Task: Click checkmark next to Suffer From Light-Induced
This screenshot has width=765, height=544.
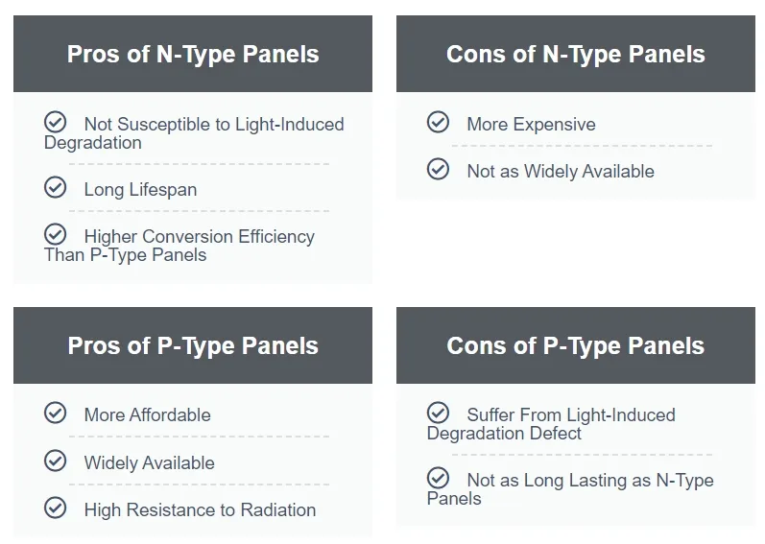Action: (x=438, y=414)
